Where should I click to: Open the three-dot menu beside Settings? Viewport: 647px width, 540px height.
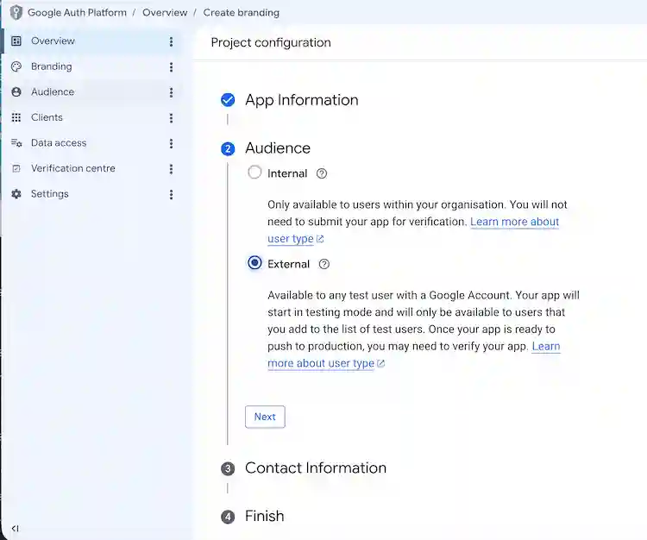172,195
